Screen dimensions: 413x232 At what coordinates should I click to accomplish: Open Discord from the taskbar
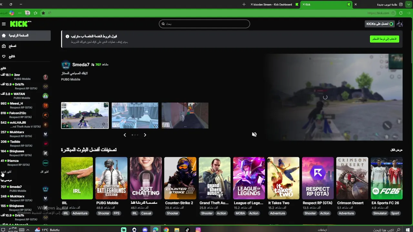[145, 230]
